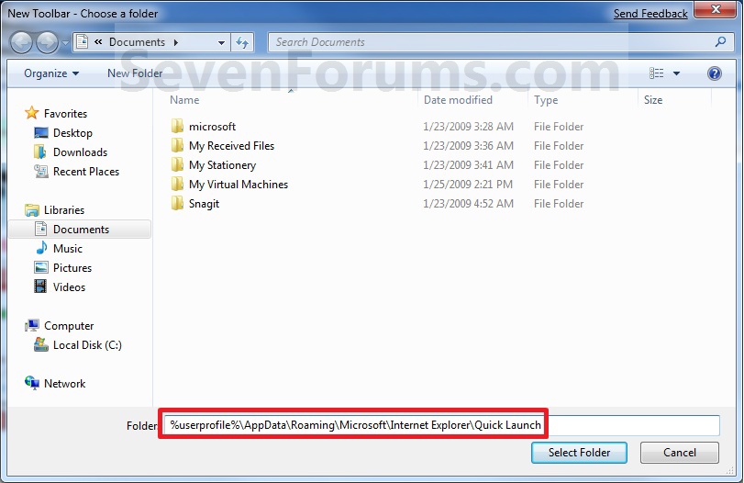Click the Snagit folder icon
744x483 pixels.
[177, 203]
